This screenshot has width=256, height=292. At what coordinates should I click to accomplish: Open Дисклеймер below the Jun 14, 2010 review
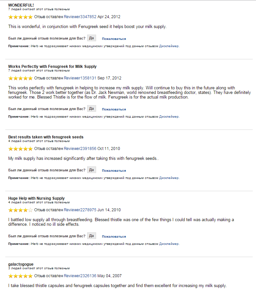coord(169,244)
